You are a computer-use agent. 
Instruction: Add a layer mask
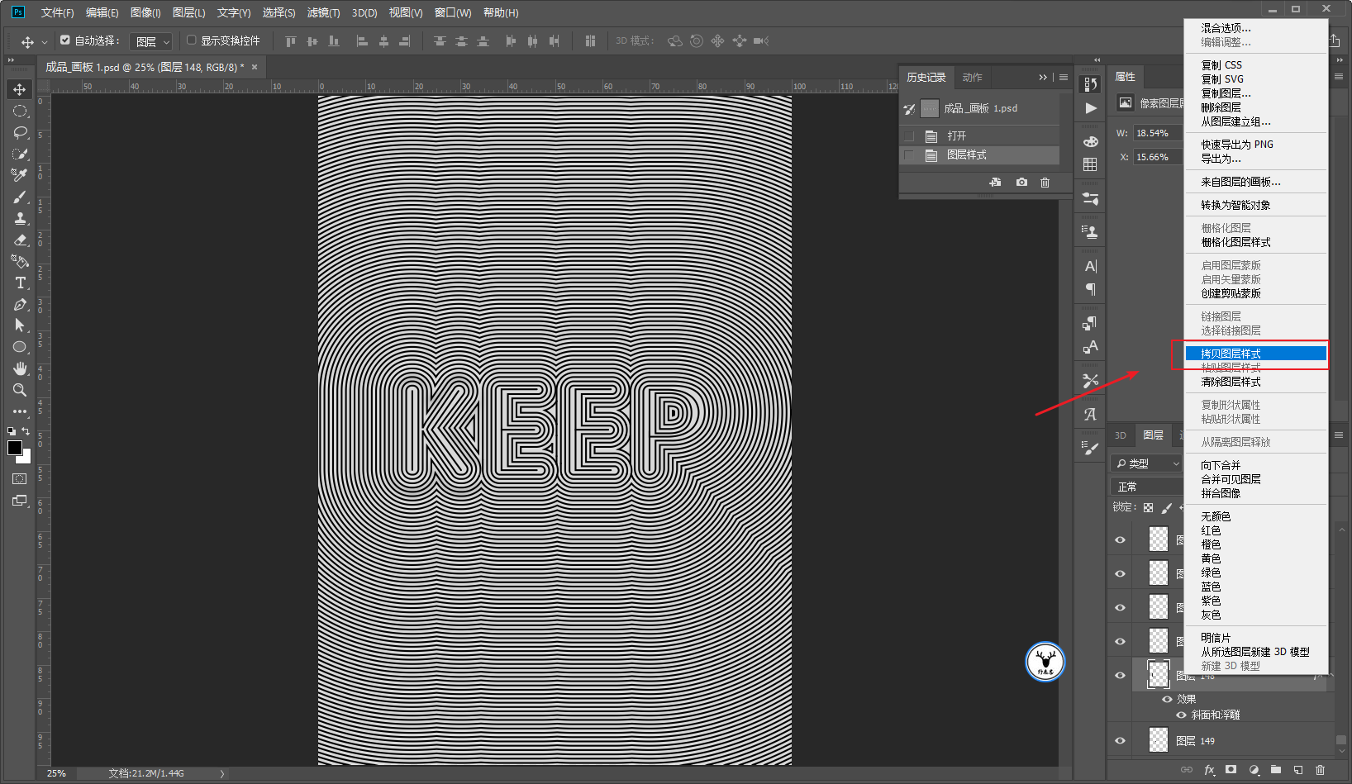(x=1231, y=770)
